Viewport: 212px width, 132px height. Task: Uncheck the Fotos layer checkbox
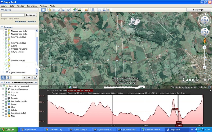click(6, 95)
